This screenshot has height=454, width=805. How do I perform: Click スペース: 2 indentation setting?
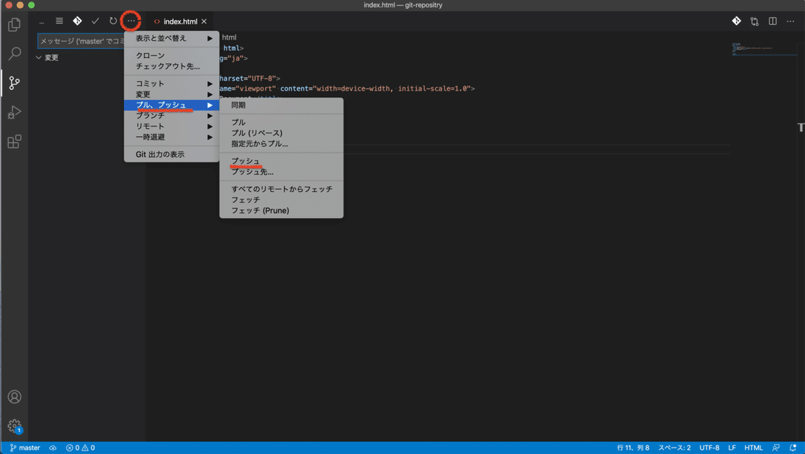point(674,447)
